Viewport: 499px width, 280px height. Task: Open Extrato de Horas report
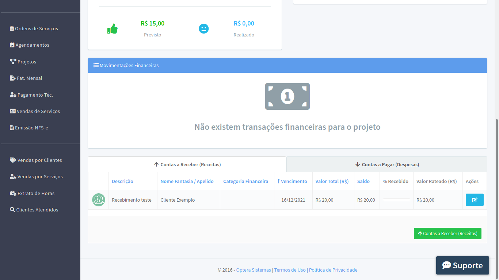coord(36,193)
